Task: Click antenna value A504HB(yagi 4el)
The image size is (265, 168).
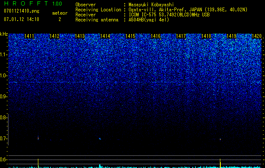Action: (x=149, y=20)
